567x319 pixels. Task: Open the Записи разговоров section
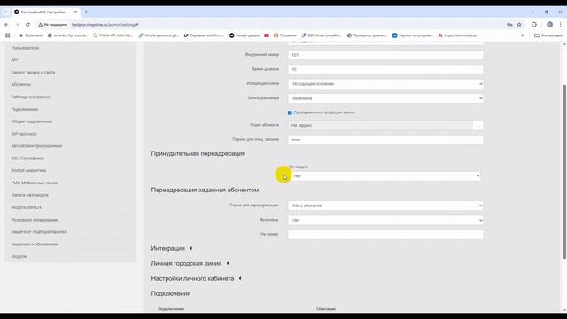tap(29, 195)
